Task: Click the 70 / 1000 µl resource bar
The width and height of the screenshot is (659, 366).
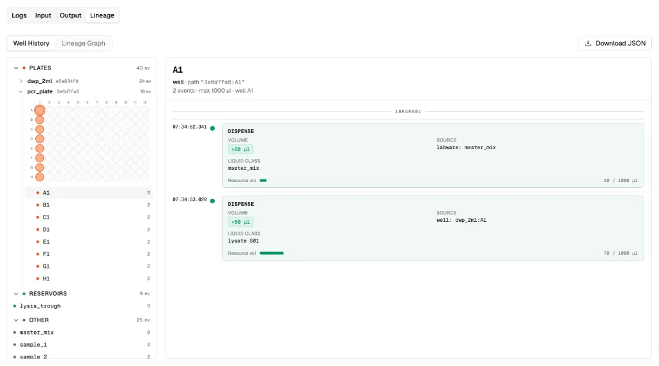Action: coord(272,253)
